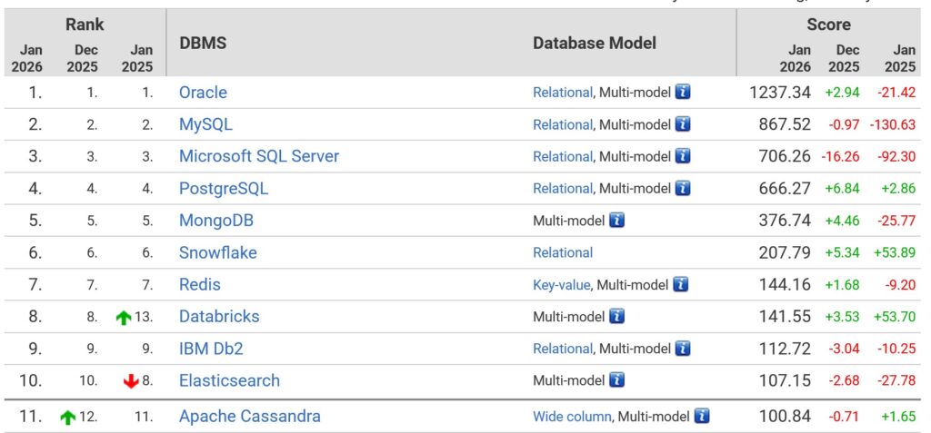Open the Snowflake DBMS link
The width and height of the screenshot is (931, 433).
(x=217, y=252)
